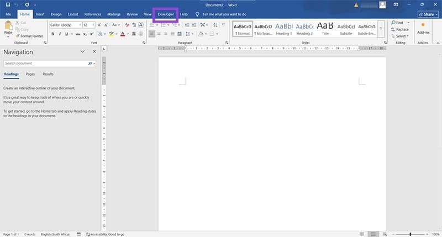The image size is (442, 237).
Task: Toggle Subscript formatting
Action: point(85,34)
